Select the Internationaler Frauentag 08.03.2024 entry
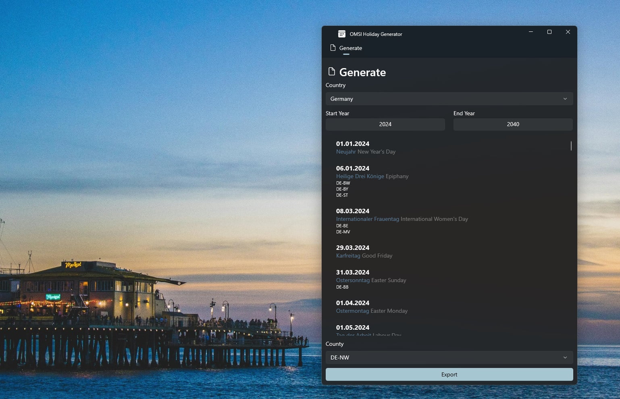620x399 pixels. point(447,221)
